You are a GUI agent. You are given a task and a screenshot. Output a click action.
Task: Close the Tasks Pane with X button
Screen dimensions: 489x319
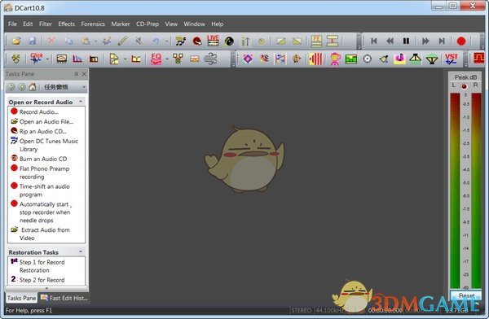[x=84, y=74]
